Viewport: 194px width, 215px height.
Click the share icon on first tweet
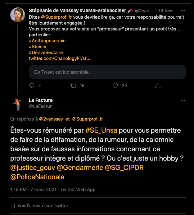click(x=158, y=85)
